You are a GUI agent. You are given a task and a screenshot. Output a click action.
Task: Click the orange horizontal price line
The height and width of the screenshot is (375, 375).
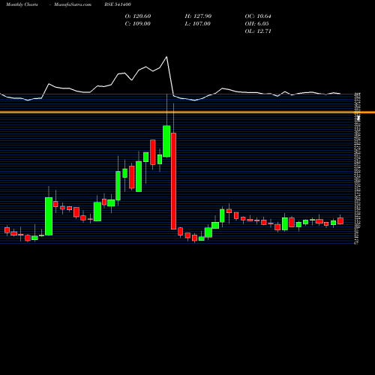pos(187,112)
